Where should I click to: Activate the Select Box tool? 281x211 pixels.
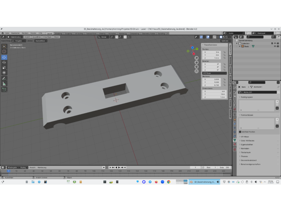4,46
